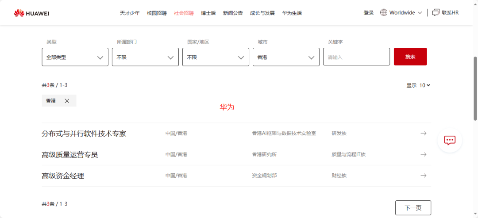
Task: Click the 登录 link
Action: click(369, 13)
